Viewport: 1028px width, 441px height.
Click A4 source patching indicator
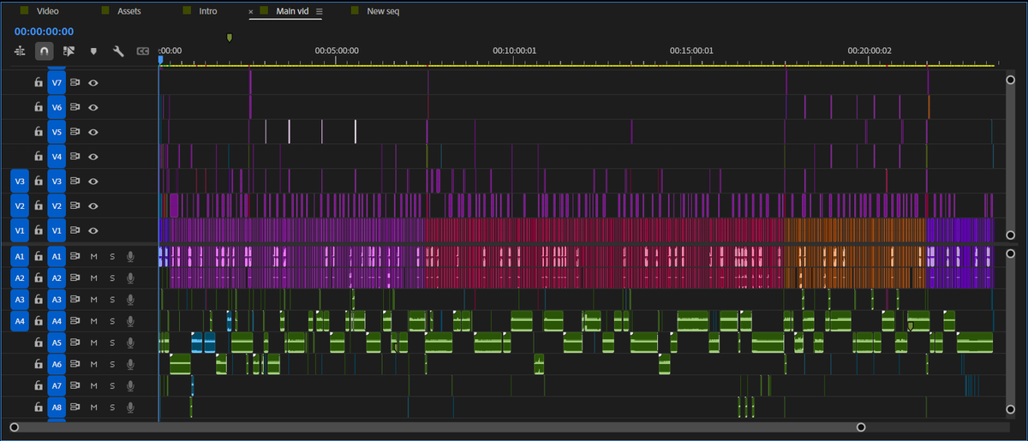coord(20,321)
